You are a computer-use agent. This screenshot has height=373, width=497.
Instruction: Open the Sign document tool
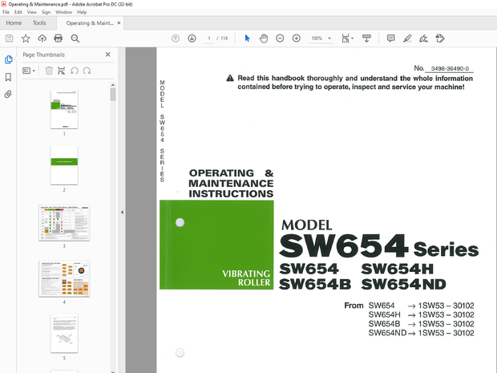coord(423,39)
